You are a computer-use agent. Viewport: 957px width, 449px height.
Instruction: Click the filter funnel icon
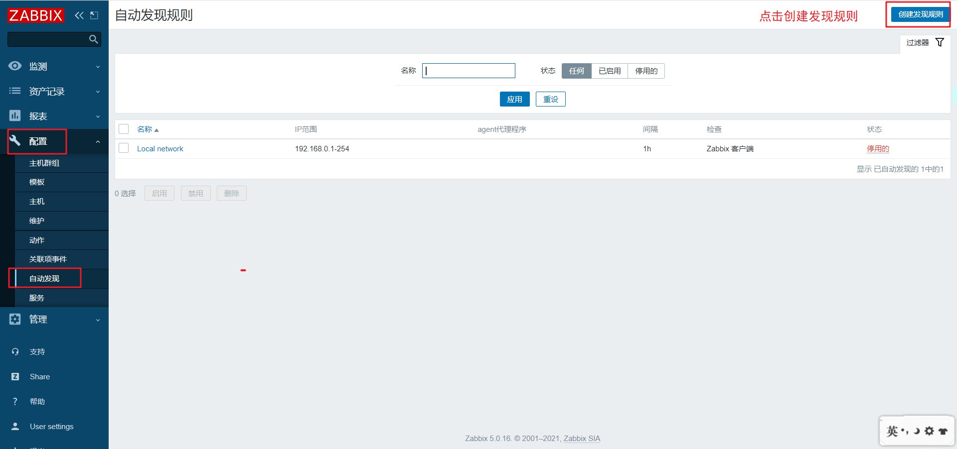(x=940, y=42)
